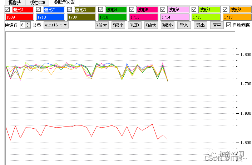Click the X放大 button
The width and height of the screenshot is (252, 165).
click(x=151, y=25)
